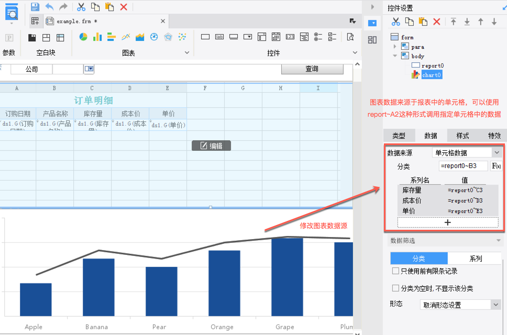507x335 pixels.
Task: Collapse the 数据筛选 section
Action: [498, 240]
